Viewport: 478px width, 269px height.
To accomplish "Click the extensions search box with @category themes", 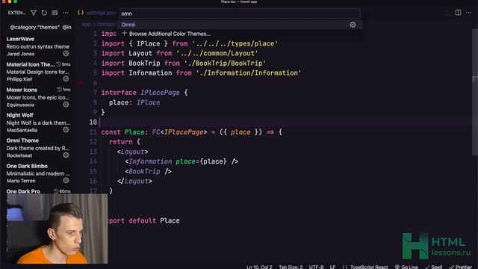I will pyautogui.click(x=40, y=27).
